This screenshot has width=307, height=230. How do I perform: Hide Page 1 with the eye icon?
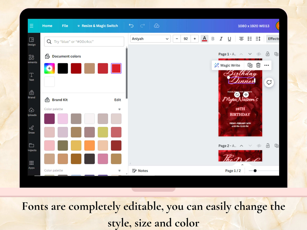(x=259, y=54)
